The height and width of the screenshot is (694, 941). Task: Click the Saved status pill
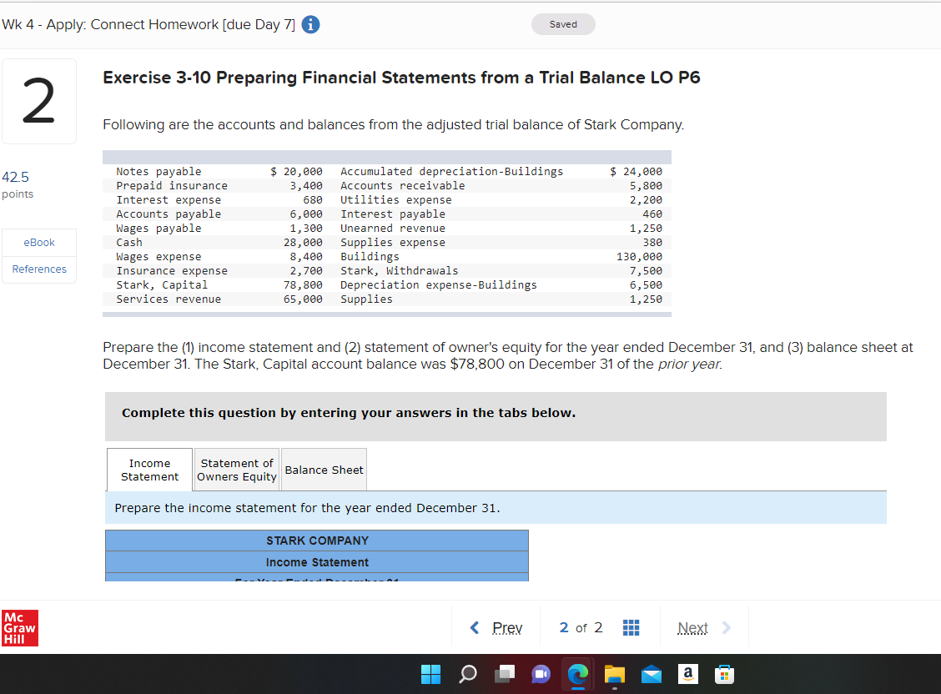(x=563, y=24)
